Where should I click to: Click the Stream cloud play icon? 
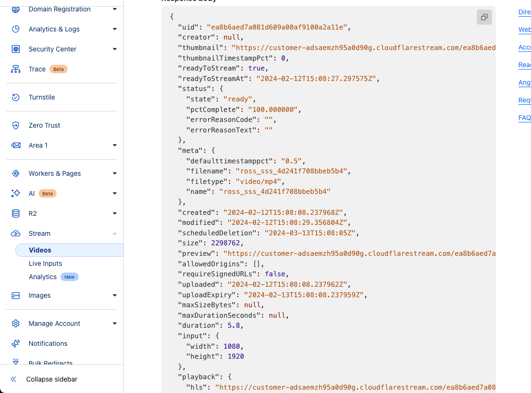click(16, 233)
